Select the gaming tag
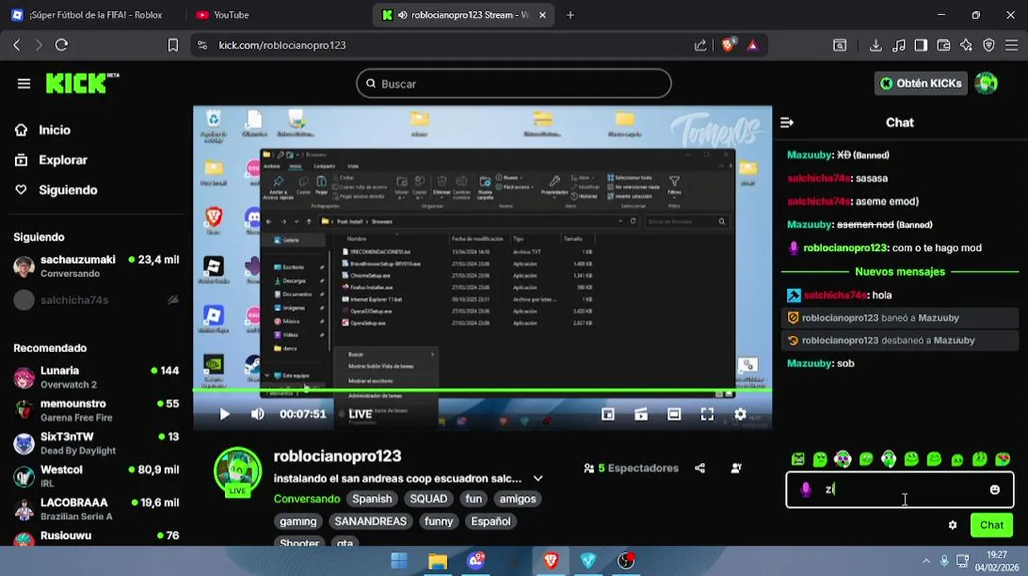Viewport: 1028px width, 576px height. pos(298,521)
